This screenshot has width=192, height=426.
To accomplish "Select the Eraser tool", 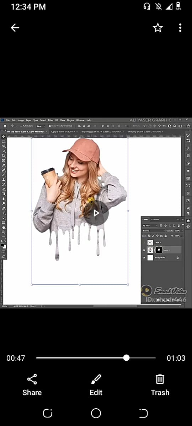I will coord(4,189).
